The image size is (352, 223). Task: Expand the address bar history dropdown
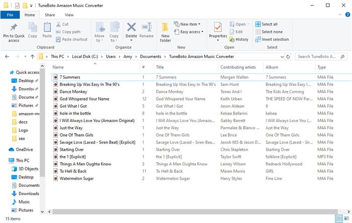pos(282,57)
